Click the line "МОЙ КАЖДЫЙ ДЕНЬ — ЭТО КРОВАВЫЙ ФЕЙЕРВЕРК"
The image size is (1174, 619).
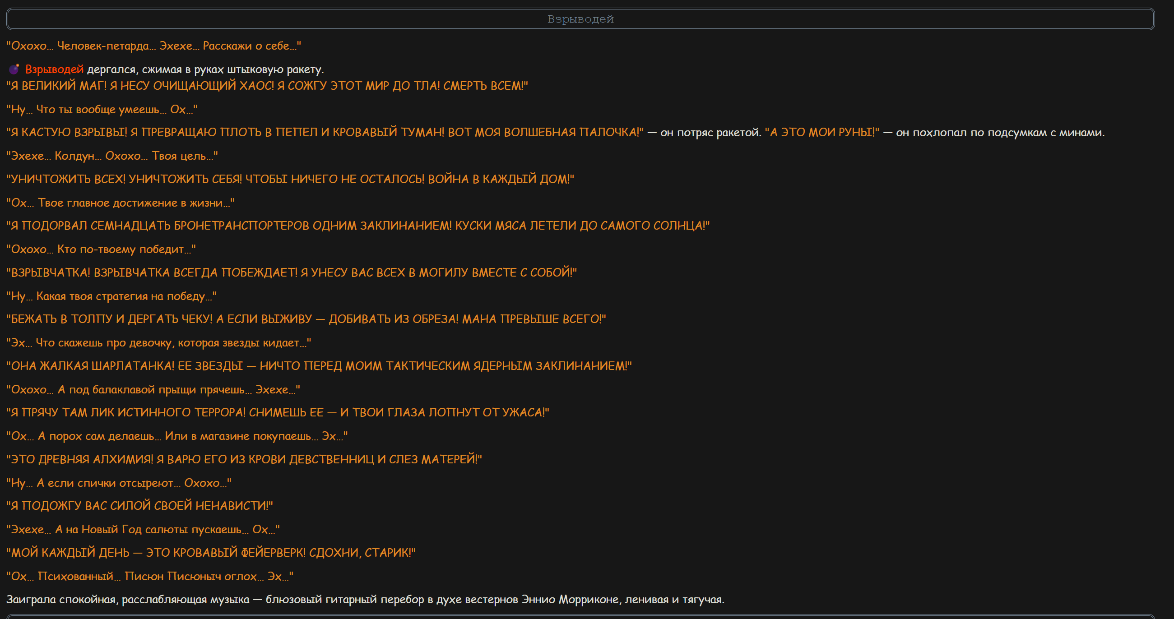click(x=211, y=553)
